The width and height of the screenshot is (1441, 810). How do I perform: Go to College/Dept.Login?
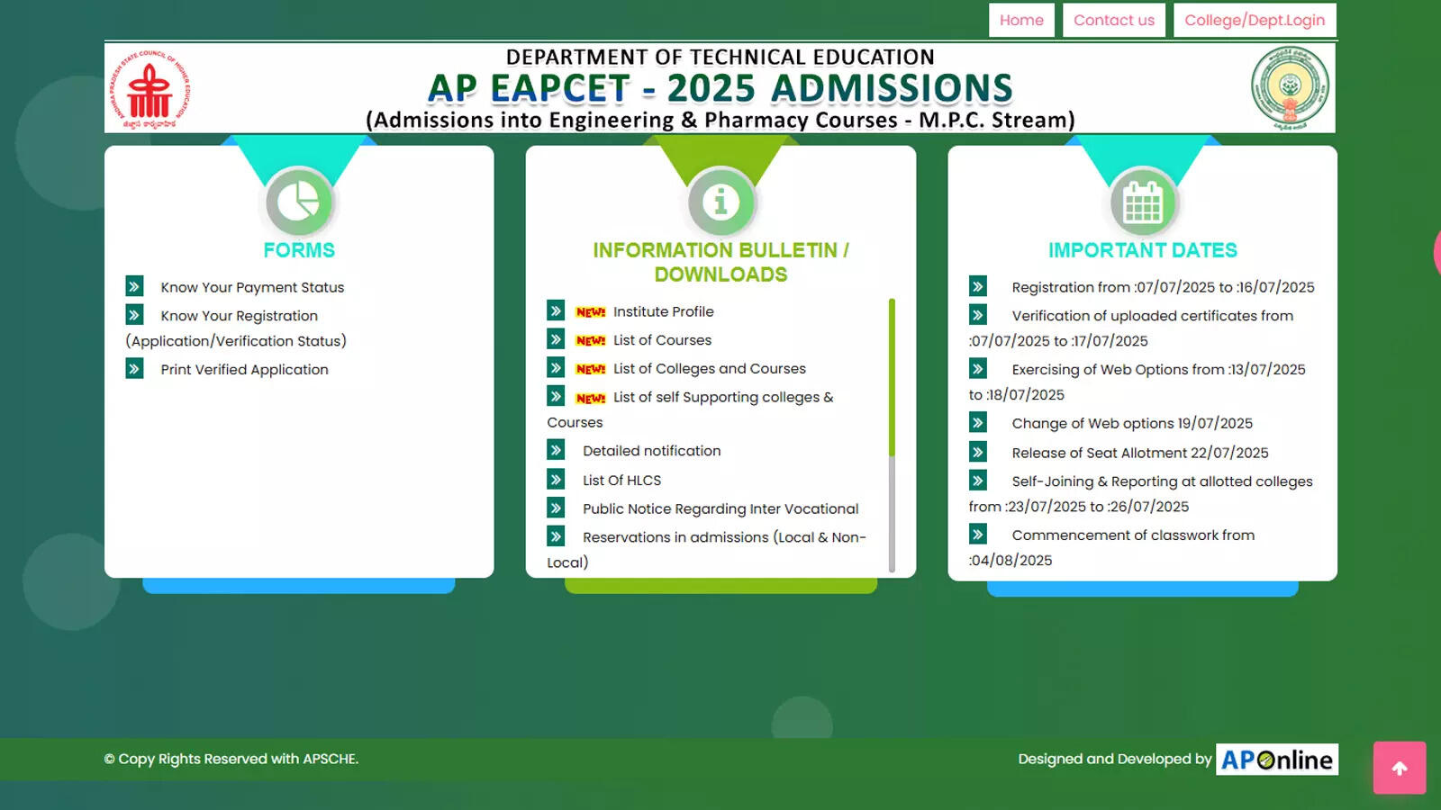(1255, 20)
